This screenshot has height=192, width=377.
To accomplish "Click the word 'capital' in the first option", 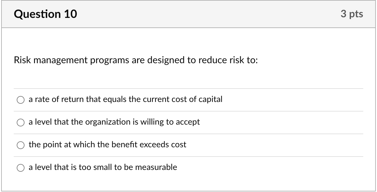I will (x=211, y=100).
